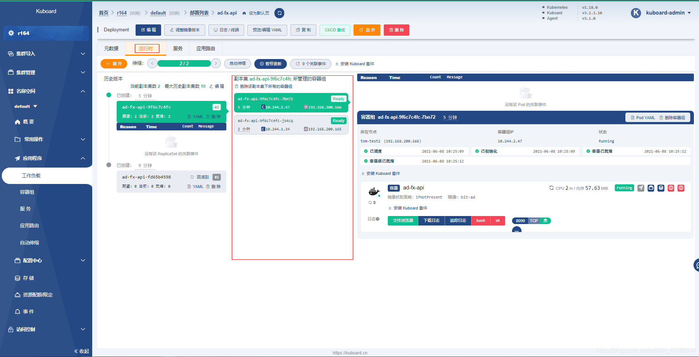This screenshot has height=357, width=699.
Task: Click the refresh icon beside 设为默认页
Action: [280, 13]
